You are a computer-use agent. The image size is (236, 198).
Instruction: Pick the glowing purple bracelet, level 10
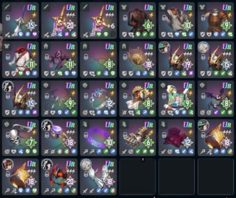(98, 137)
